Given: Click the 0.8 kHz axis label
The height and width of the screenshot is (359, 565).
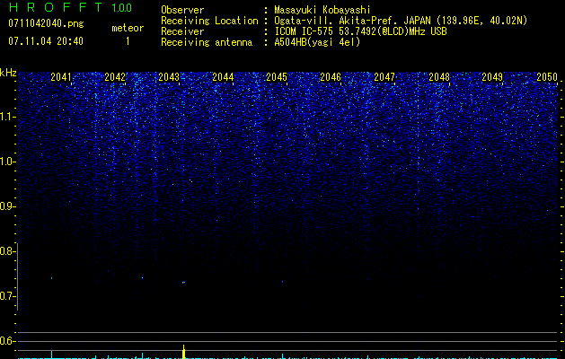Looking at the screenshot, I should [x=7, y=251].
